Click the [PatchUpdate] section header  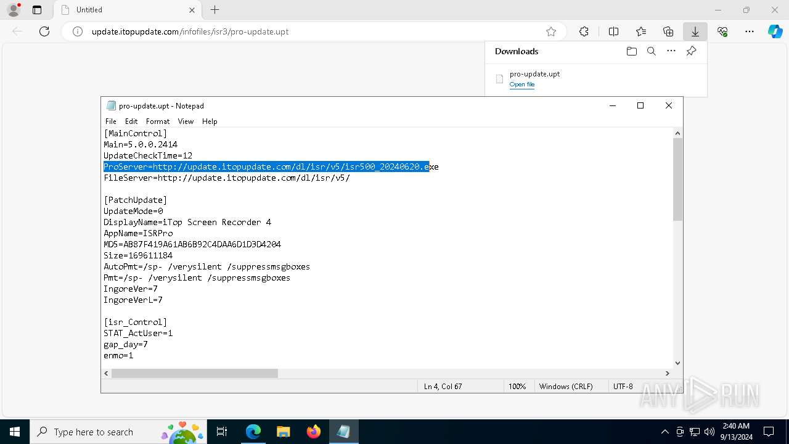136,200
